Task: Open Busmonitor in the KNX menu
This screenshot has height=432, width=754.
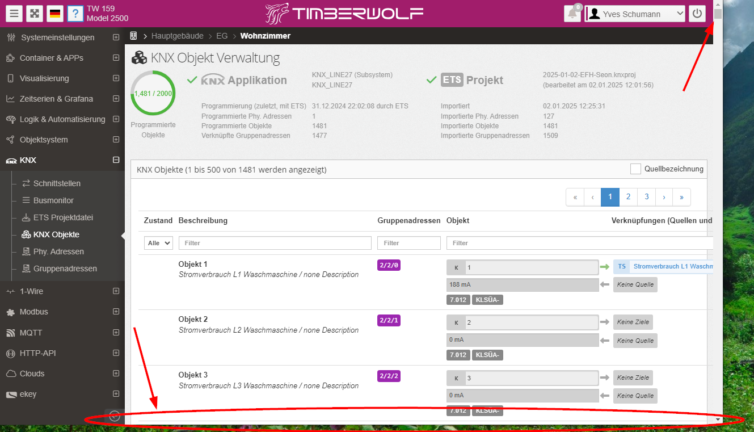Action: (53, 200)
